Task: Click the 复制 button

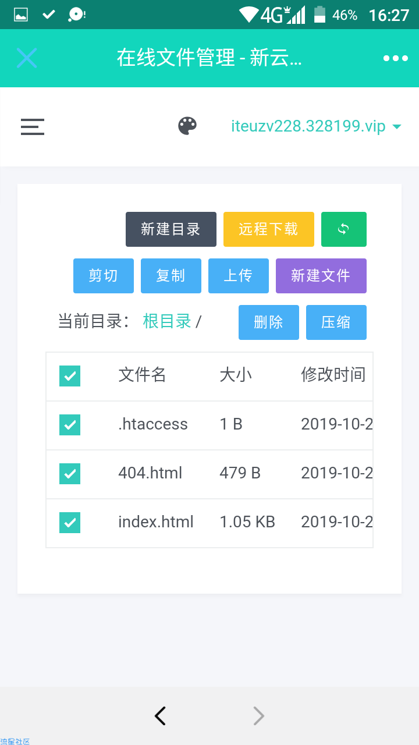Action: pos(171,276)
